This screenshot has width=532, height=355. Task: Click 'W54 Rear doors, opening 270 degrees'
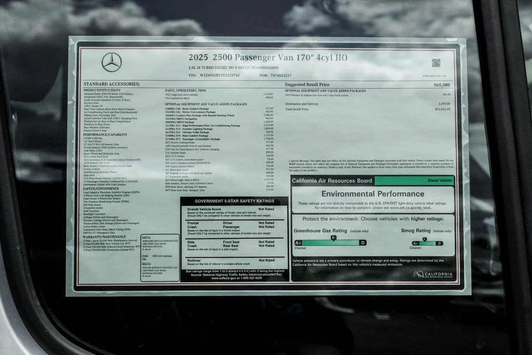coord(185,187)
